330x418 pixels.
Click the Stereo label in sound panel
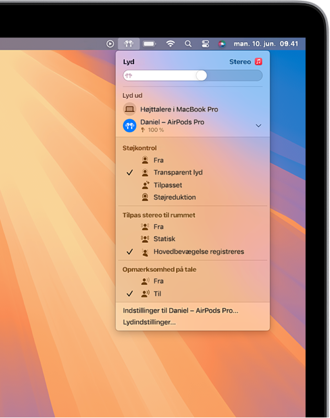[x=240, y=62]
